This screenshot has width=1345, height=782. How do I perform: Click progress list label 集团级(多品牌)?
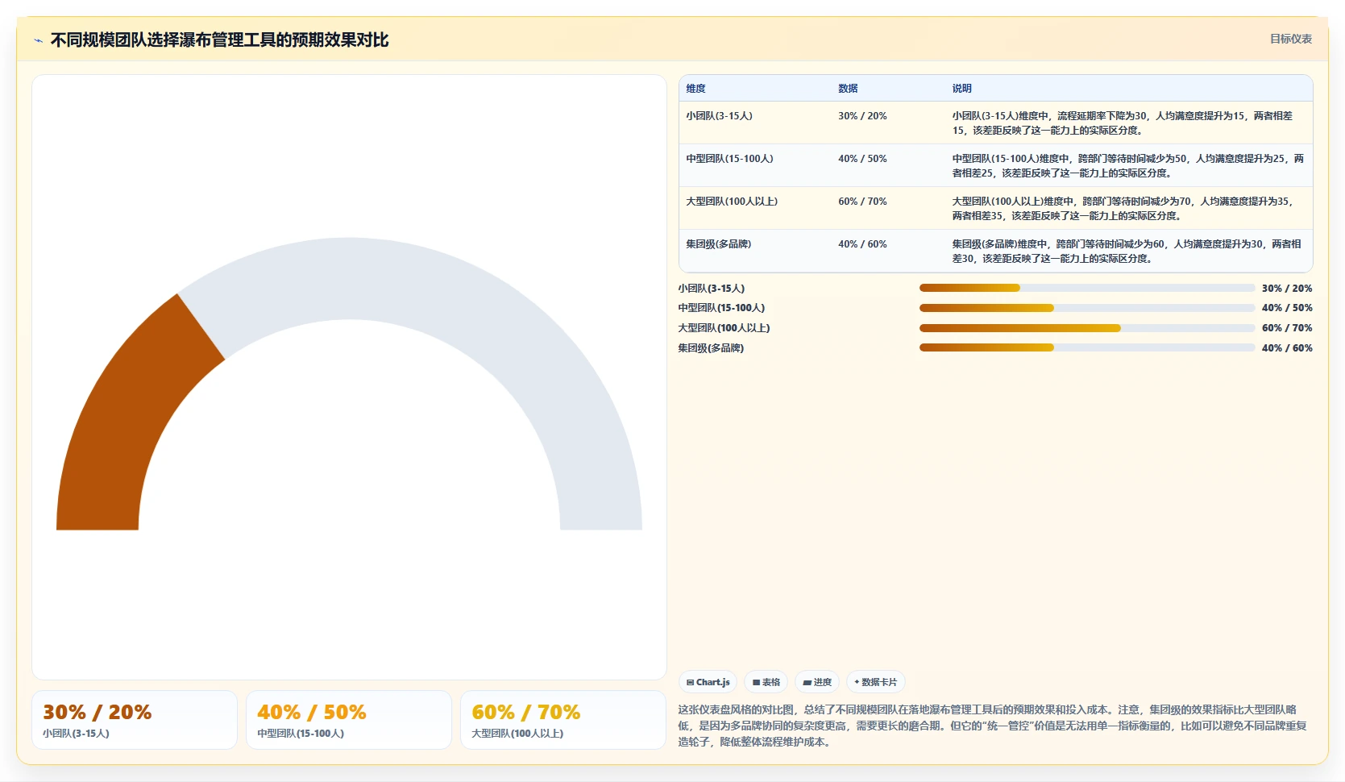[711, 348]
